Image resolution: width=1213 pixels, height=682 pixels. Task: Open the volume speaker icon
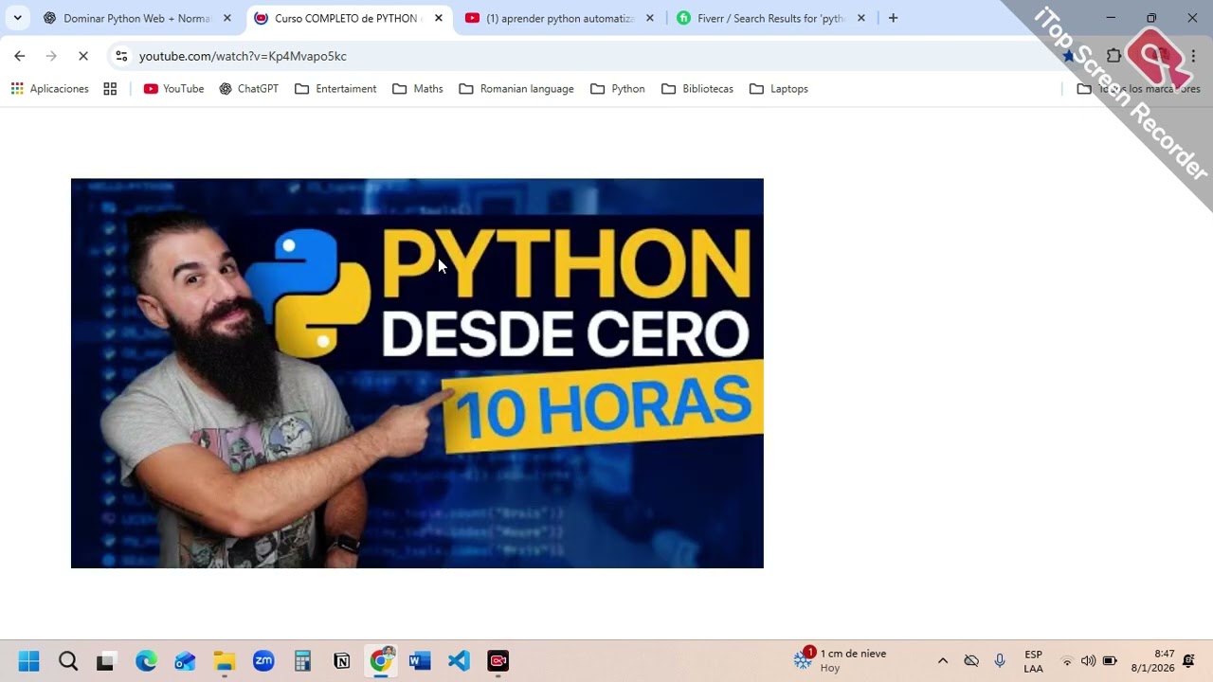[1088, 660]
